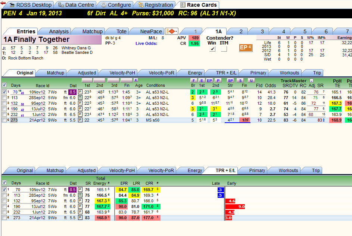Click the orange EP 4 badge
This screenshot has height=236, width=352.
(246, 47)
